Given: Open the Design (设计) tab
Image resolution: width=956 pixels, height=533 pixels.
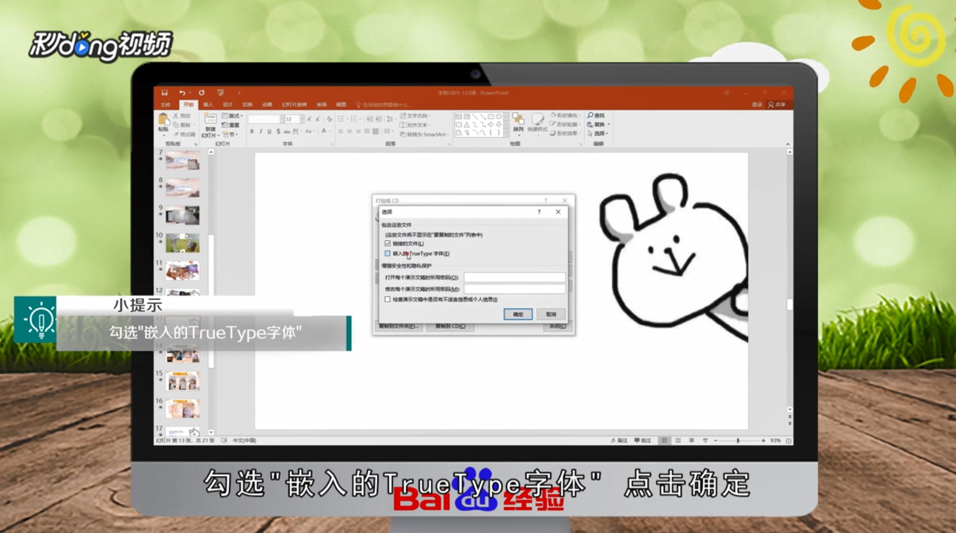Looking at the screenshot, I should (228, 105).
